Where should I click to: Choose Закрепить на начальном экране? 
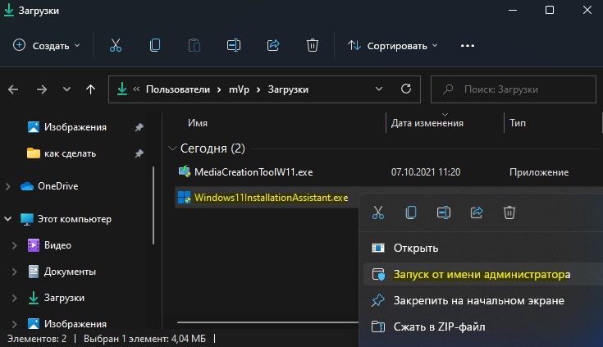[x=483, y=300]
